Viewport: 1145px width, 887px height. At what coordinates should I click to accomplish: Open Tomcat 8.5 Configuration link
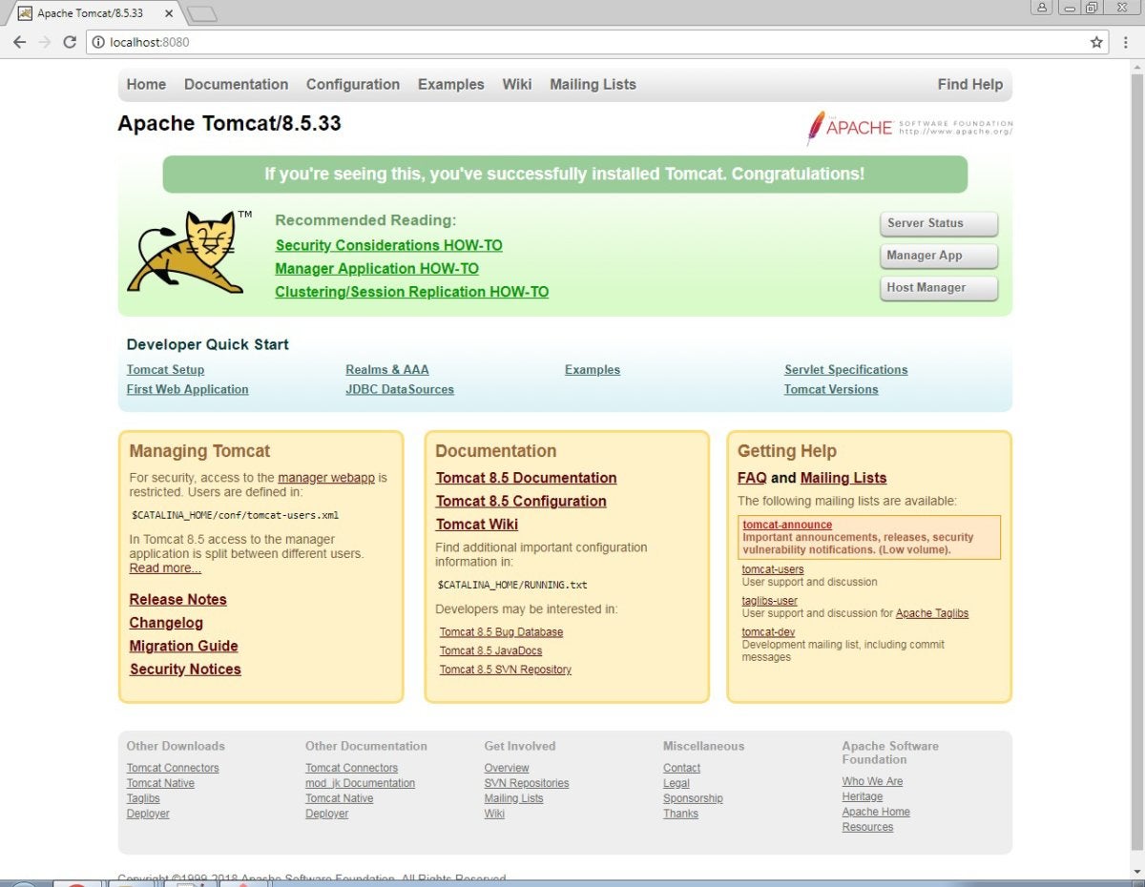click(521, 501)
